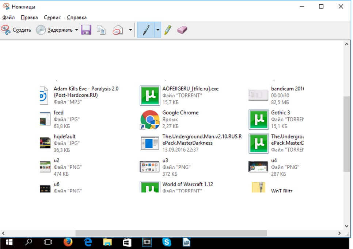Select the Pen tool in toolbar
The width and height of the screenshot is (353, 249).
point(145,30)
